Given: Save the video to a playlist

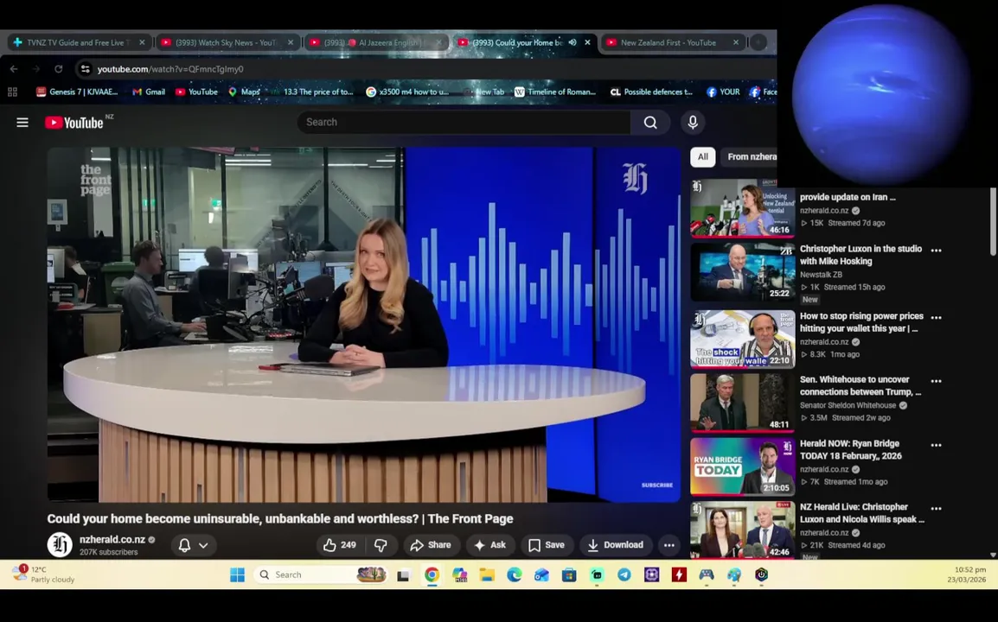Looking at the screenshot, I should point(547,545).
